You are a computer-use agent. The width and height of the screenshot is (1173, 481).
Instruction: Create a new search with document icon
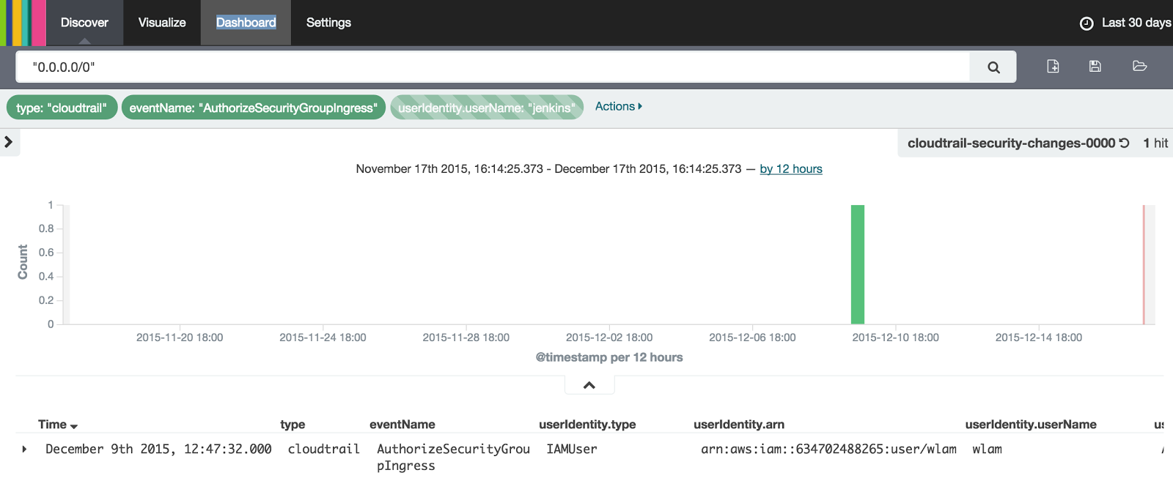(1053, 66)
